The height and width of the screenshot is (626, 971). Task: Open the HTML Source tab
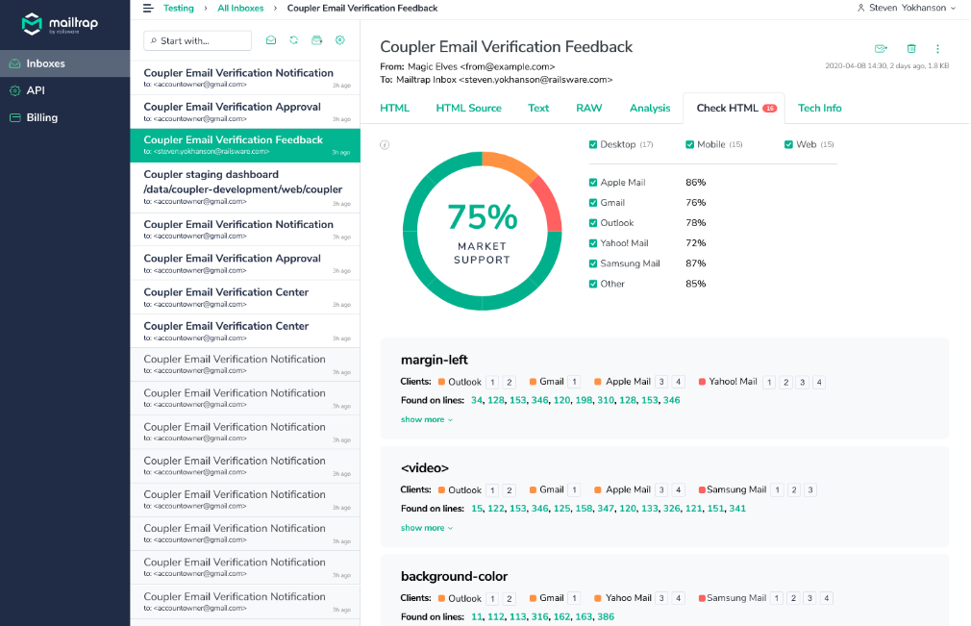[x=469, y=109]
